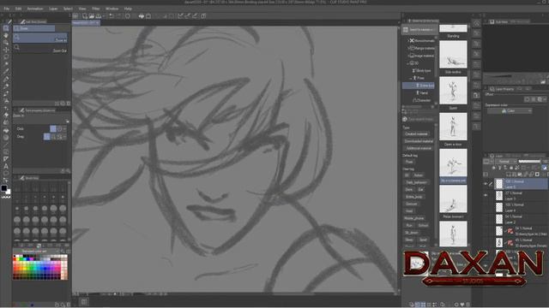Select the Move layer tool

6,50
